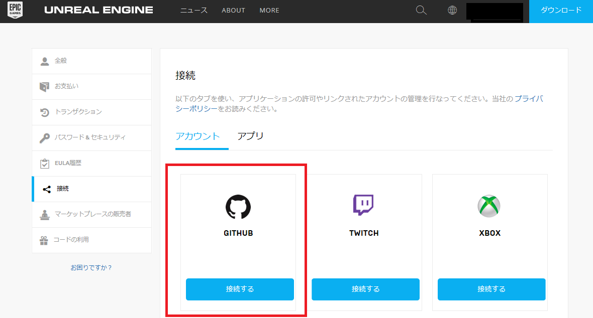Open the ABOUT menu
593x318 pixels.
[x=233, y=11]
